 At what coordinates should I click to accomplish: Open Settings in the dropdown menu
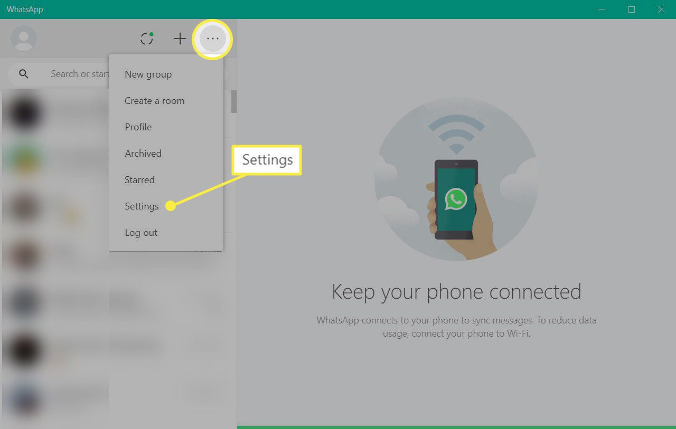tap(142, 206)
